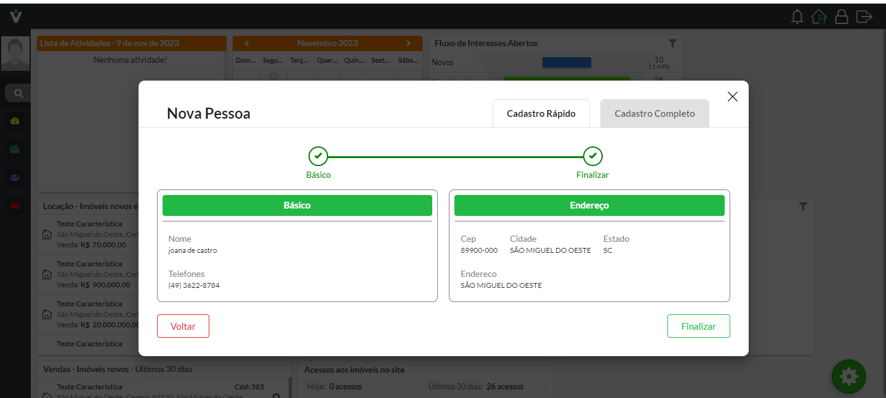Click the notifications bell icon
Image resolution: width=886 pixels, height=398 pixels.
click(797, 17)
